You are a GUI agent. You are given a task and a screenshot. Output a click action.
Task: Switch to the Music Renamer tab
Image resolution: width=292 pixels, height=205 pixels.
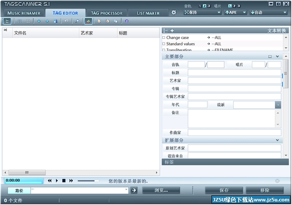click(x=24, y=13)
